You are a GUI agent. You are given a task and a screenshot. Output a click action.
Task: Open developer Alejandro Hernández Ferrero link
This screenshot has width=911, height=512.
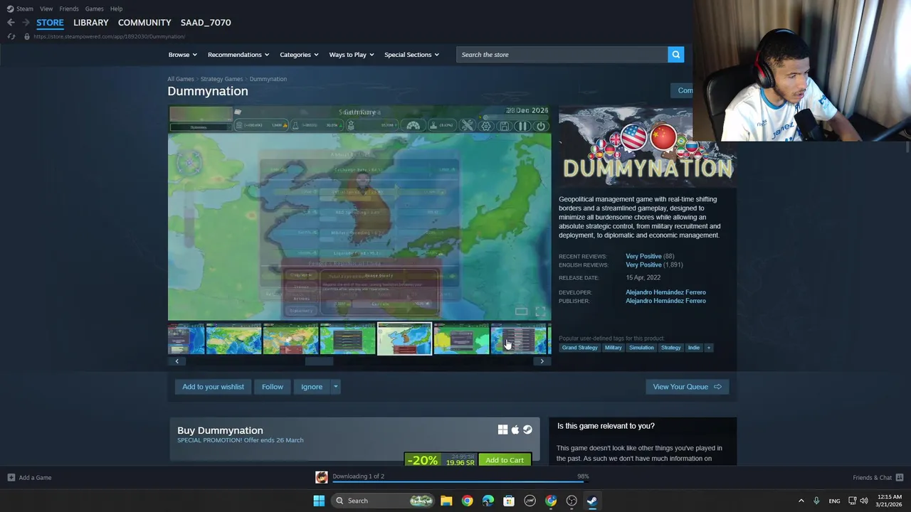coord(665,292)
